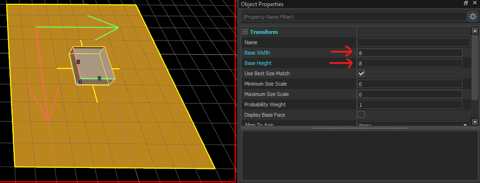
Task: Click the scrollbar up arrow
Action: [475, 31]
